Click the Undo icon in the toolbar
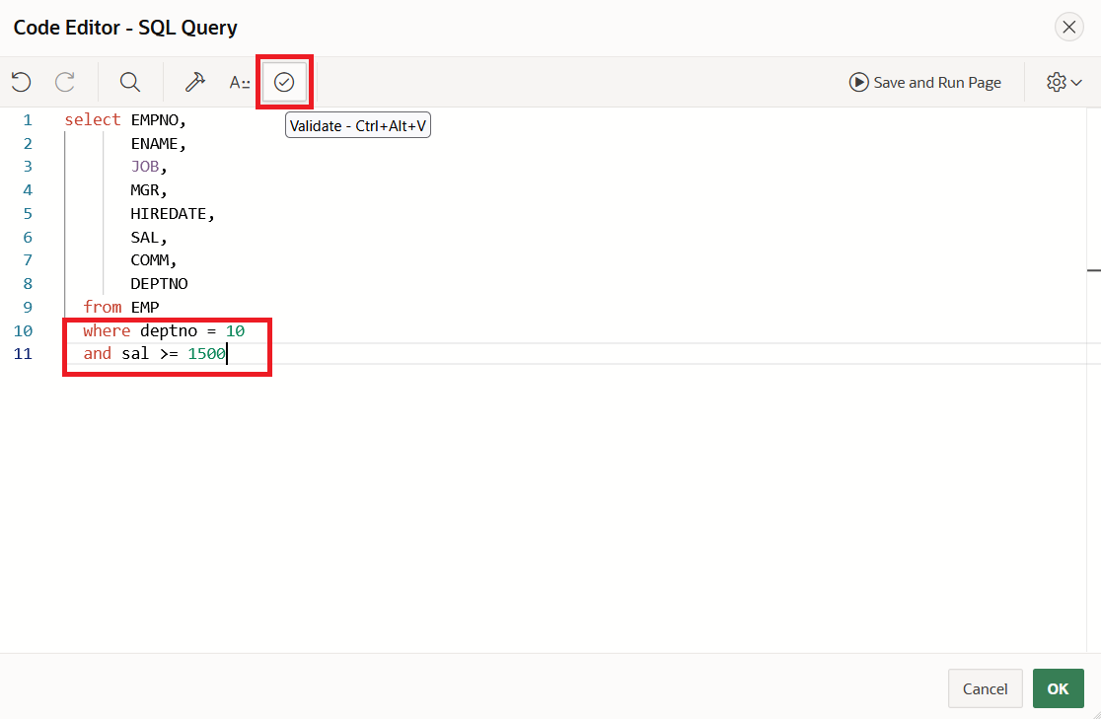Screen dimensions: 1101x719 click(x=21, y=82)
